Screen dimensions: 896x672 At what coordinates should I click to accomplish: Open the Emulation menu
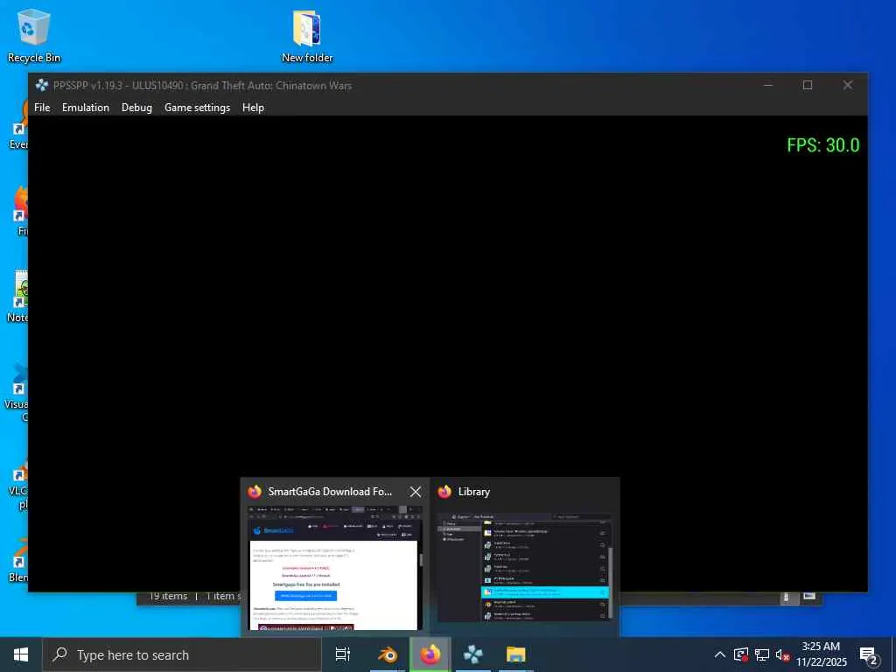click(85, 108)
